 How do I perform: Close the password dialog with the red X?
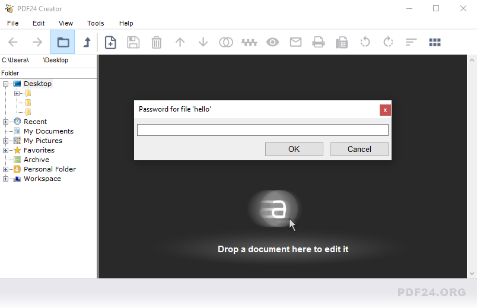(x=385, y=110)
